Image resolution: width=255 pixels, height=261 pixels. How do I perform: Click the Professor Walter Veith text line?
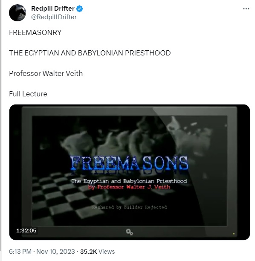coord(46,73)
